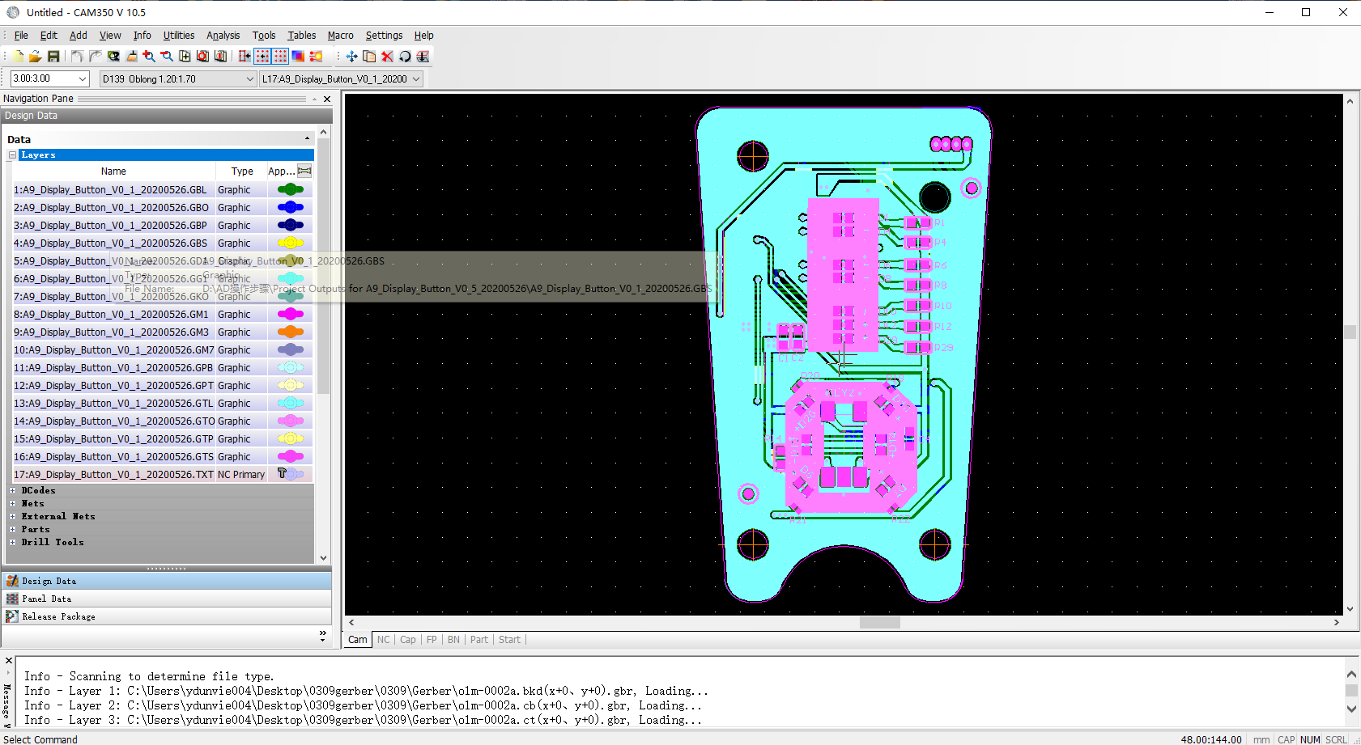Open the Tables menu
The height and width of the screenshot is (745, 1361).
click(301, 35)
